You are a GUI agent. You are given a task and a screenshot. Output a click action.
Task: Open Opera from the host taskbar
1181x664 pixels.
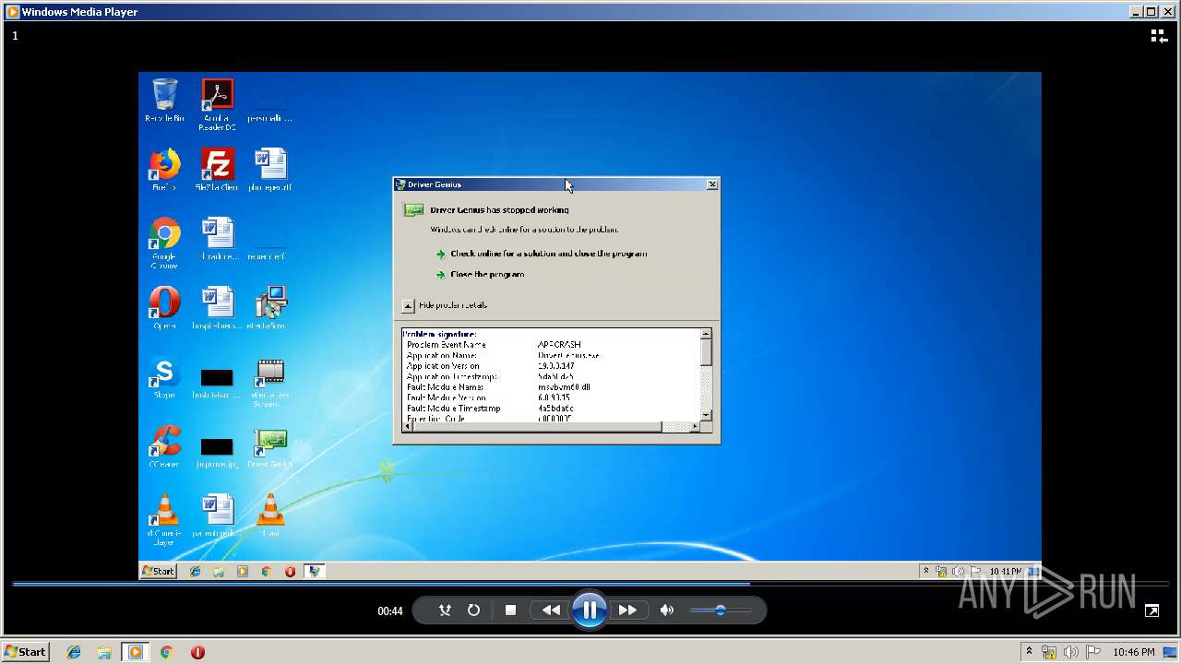point(197,652)
